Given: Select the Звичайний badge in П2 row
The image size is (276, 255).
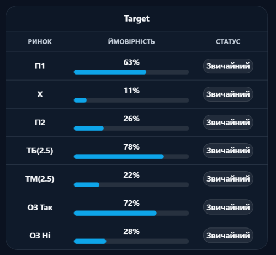Looking at the screenshot, I should [228, 123].
